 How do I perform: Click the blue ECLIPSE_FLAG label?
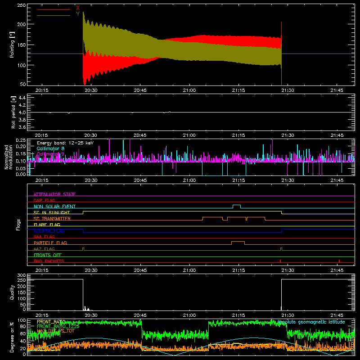(x=49, y=231)
